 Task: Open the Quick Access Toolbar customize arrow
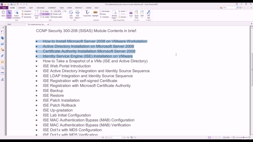[x=26, y=4]
